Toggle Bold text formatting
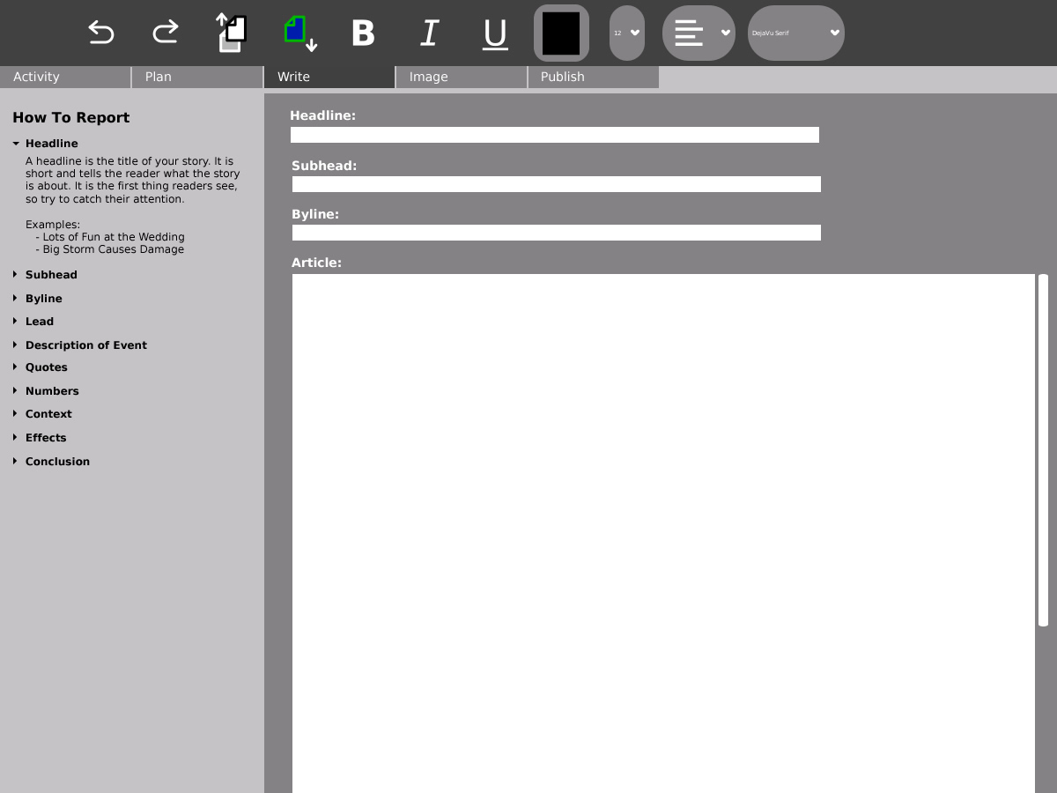1057x793 pixels. click(x=363, y=33)
